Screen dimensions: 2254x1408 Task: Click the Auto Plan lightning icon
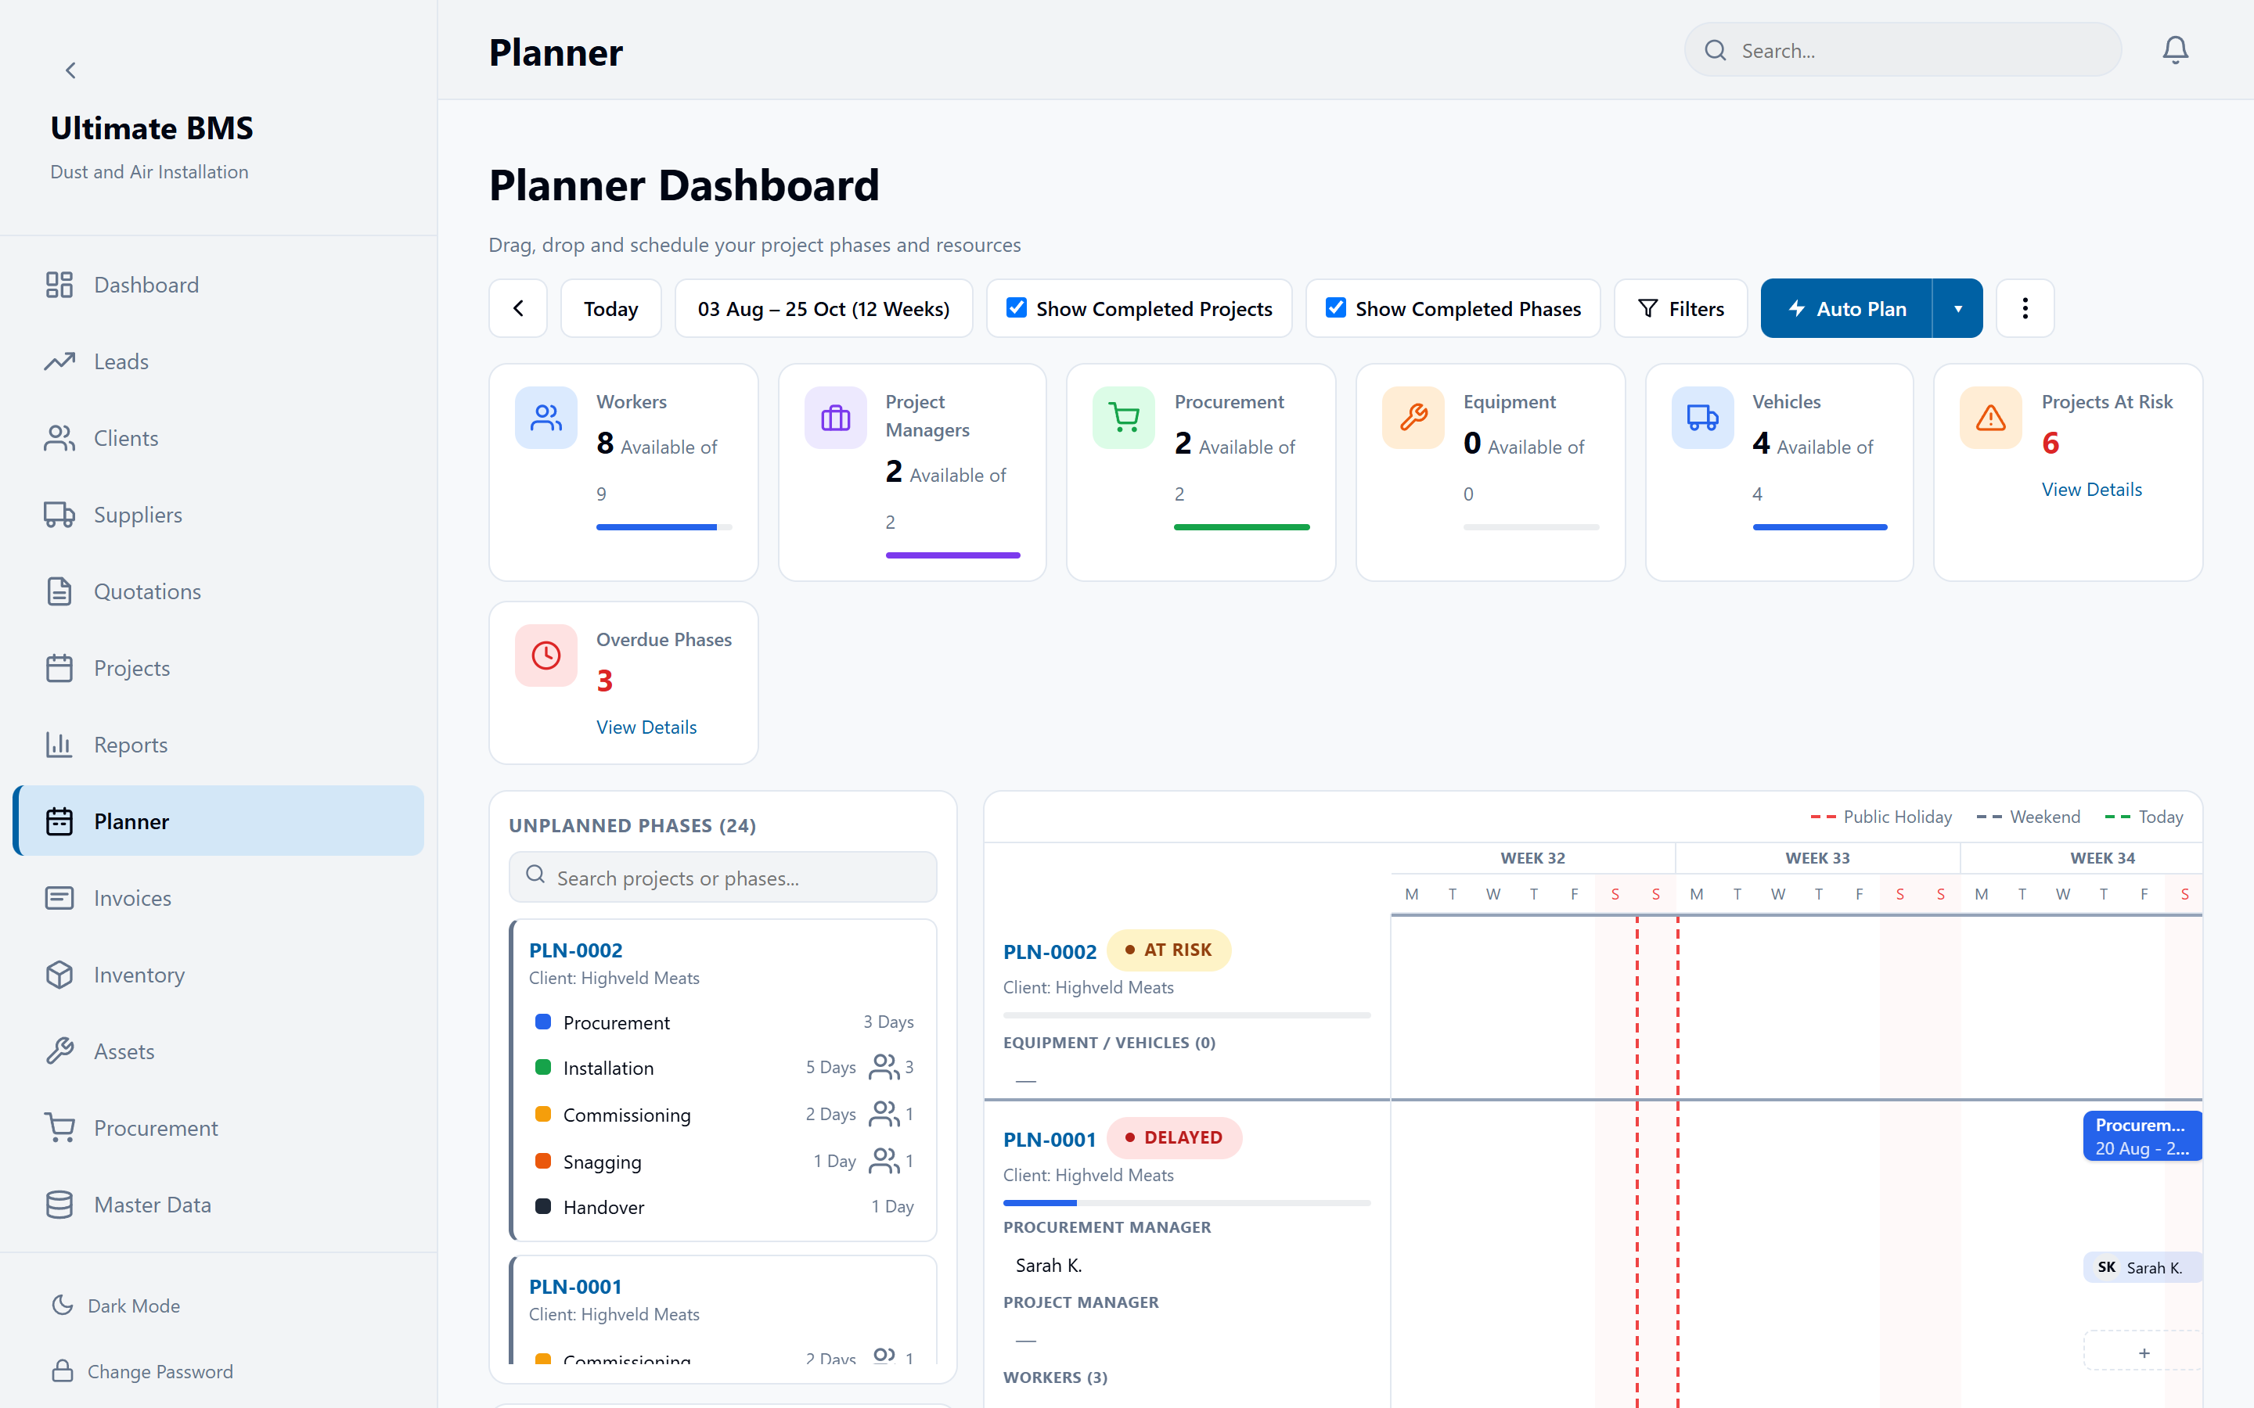1797,308
